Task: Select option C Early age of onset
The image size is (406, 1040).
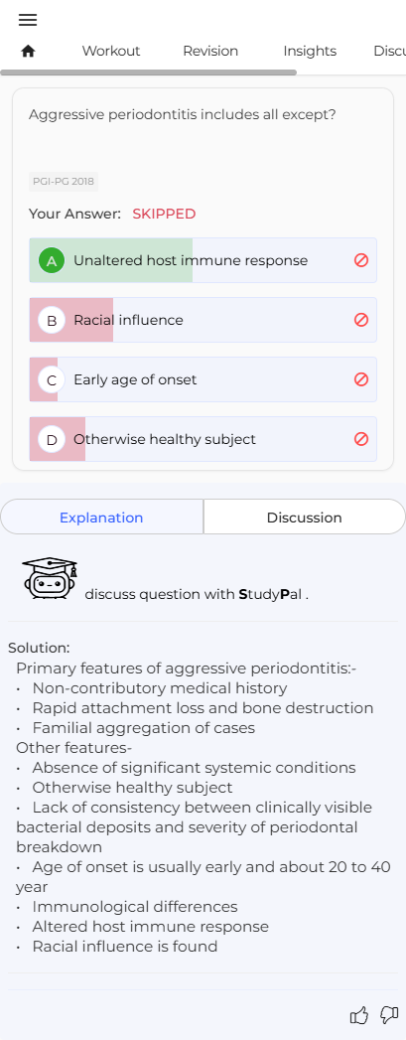Action: pos(203,379)
